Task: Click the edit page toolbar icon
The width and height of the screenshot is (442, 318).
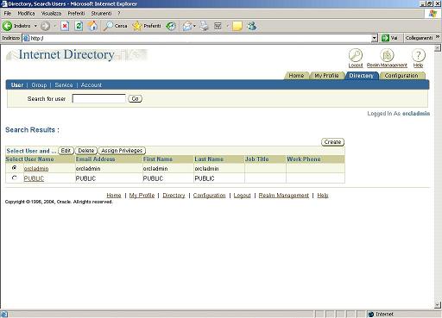Action: 218,26
